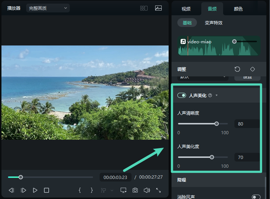Click the mark out brace icon
The image size is (270, 199).
(x=92, y=190)
